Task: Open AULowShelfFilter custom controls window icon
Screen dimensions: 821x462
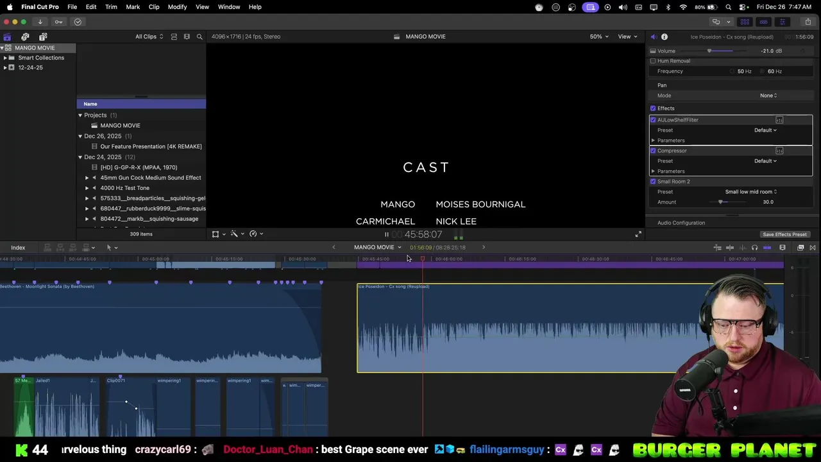Action: 779,120
